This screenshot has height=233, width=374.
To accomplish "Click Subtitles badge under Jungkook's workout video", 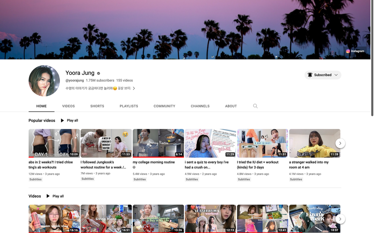I will (88, 179).
